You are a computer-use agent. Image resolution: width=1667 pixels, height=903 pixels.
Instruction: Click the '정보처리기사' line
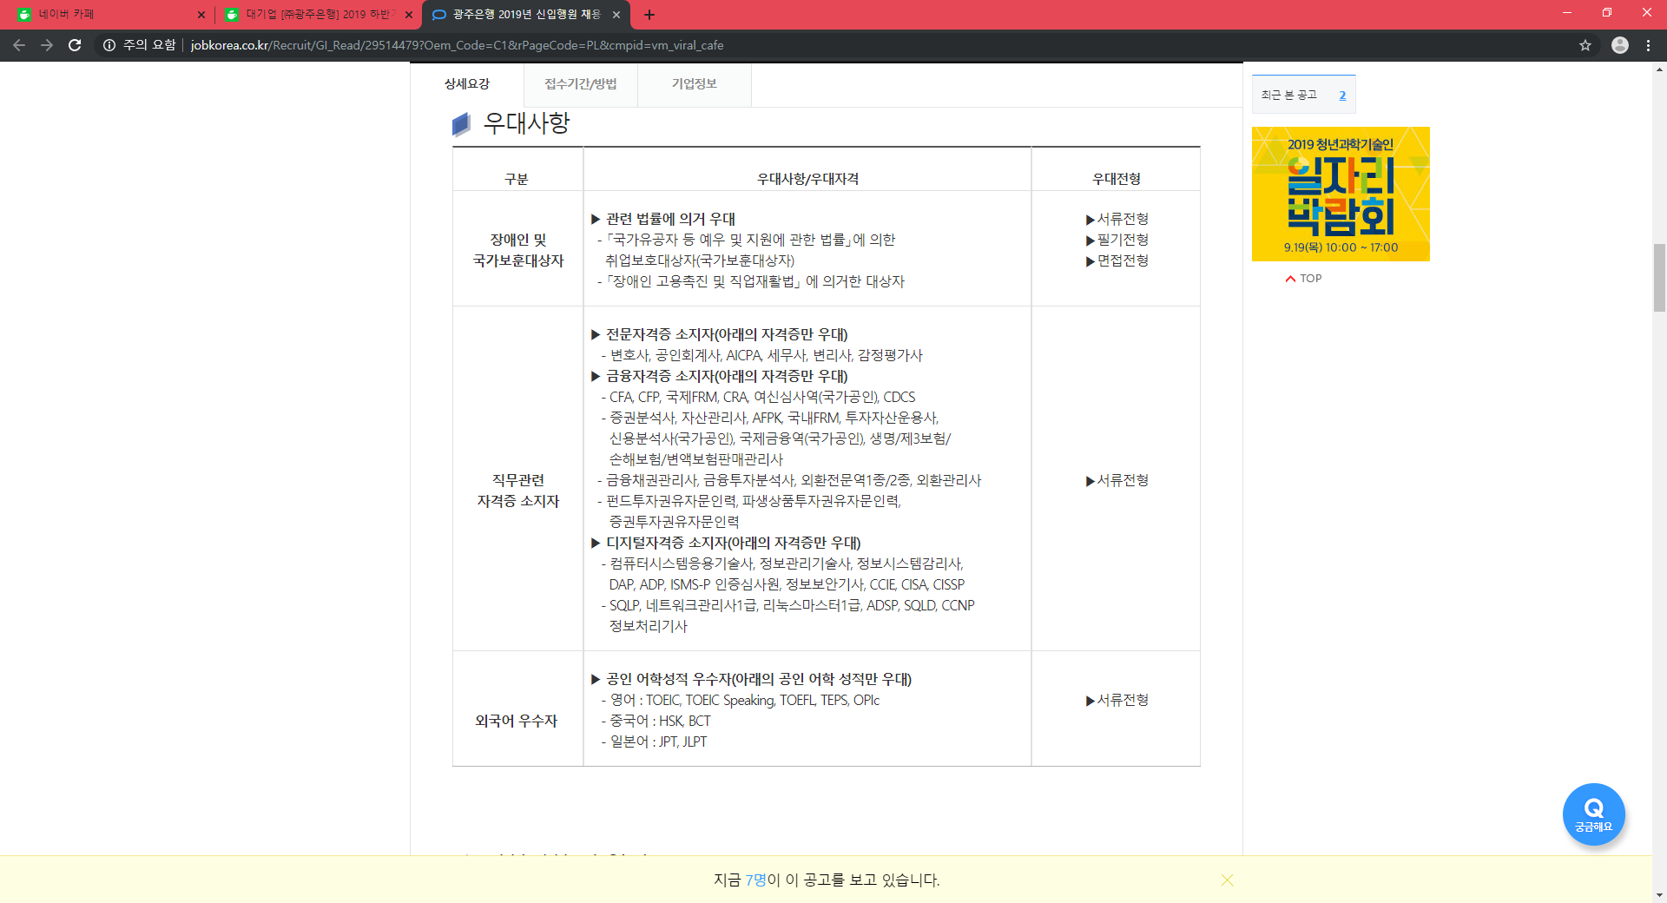(649, 626)
